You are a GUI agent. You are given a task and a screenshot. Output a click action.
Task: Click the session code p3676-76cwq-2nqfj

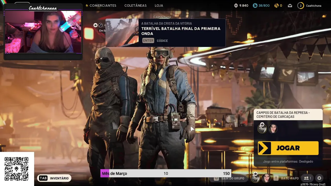(313, 184)
